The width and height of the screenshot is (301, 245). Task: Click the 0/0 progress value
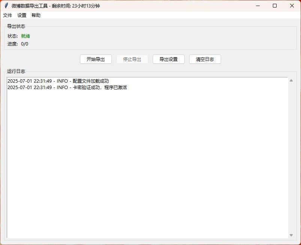tap(24, 44)
